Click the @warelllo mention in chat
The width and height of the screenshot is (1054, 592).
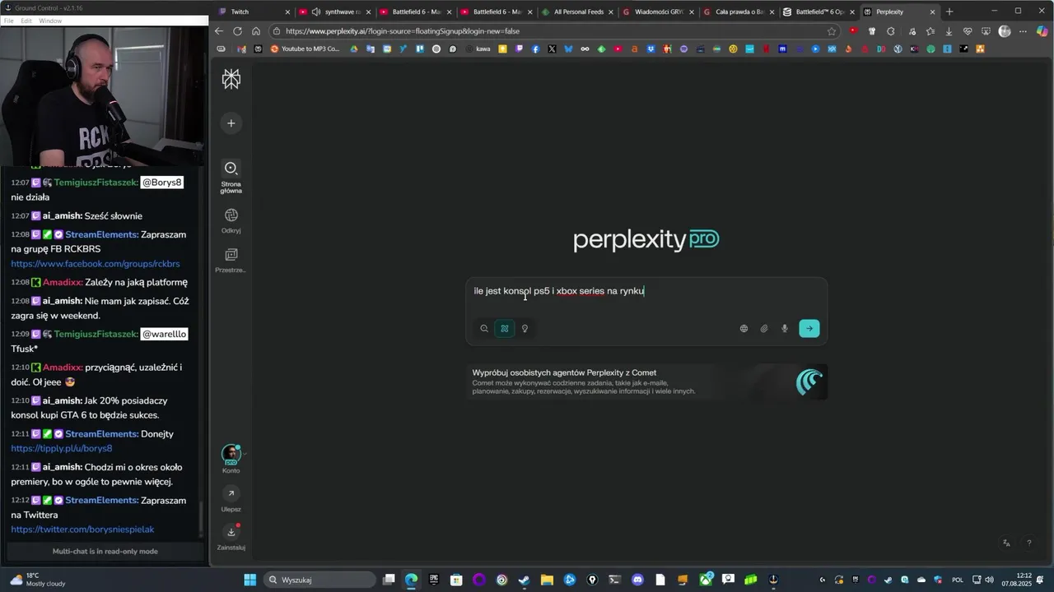point(165,335)
